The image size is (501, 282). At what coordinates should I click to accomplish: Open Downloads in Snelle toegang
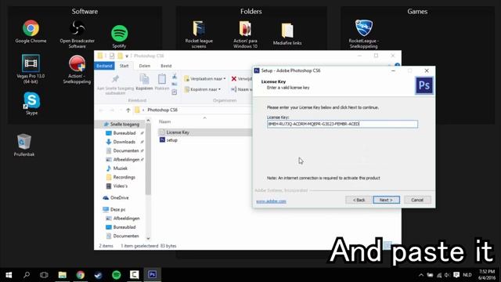click(124, 142)
